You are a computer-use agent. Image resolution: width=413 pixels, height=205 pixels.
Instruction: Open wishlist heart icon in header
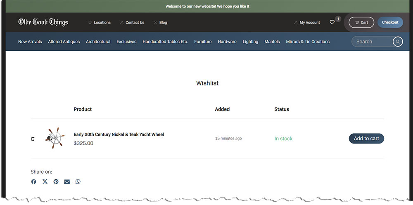pyautogui.click(x=332, y=22)
